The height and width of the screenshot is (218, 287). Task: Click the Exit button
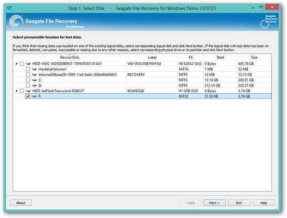239,203
